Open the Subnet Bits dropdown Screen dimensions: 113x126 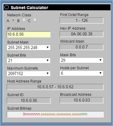pos(29,60)
